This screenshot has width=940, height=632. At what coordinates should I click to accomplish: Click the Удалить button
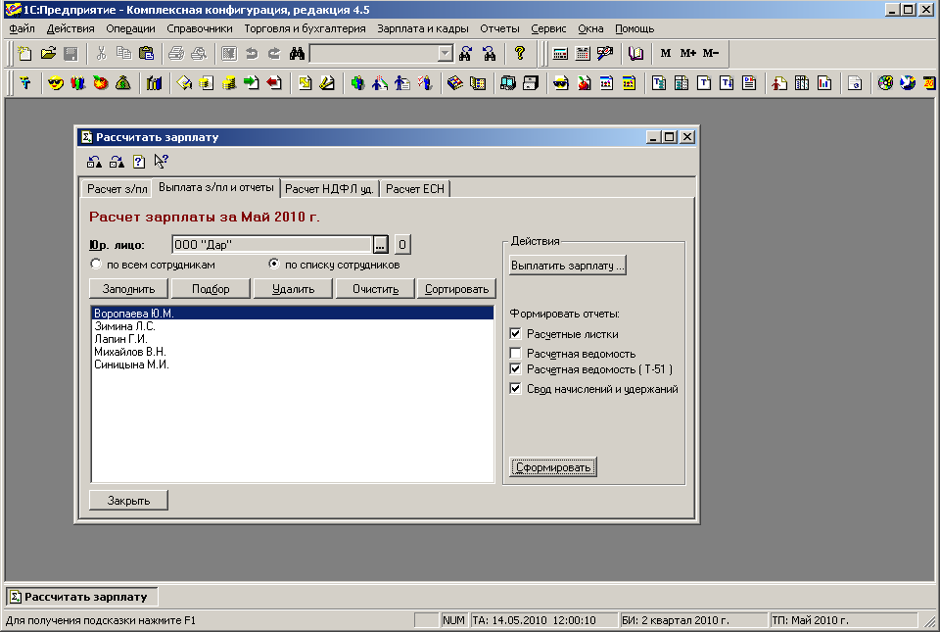tap(293, 289)
